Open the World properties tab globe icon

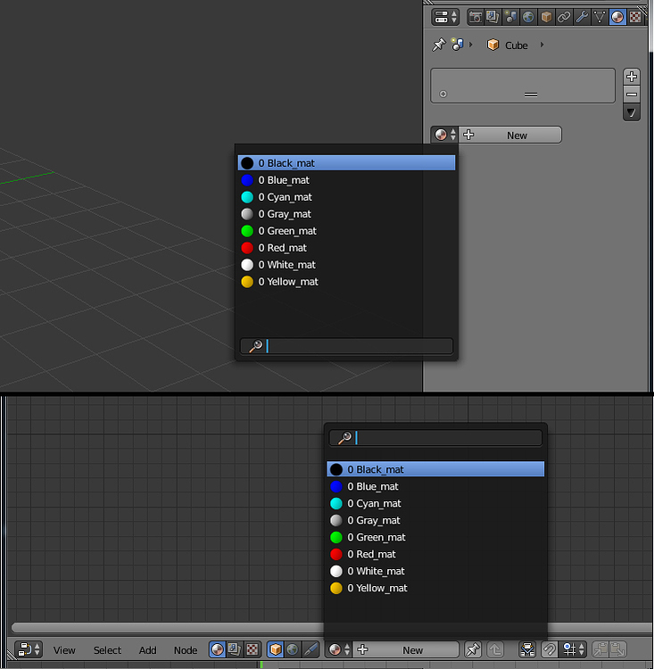(528, 17)
